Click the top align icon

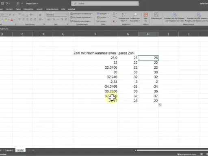tap(20, 15)
